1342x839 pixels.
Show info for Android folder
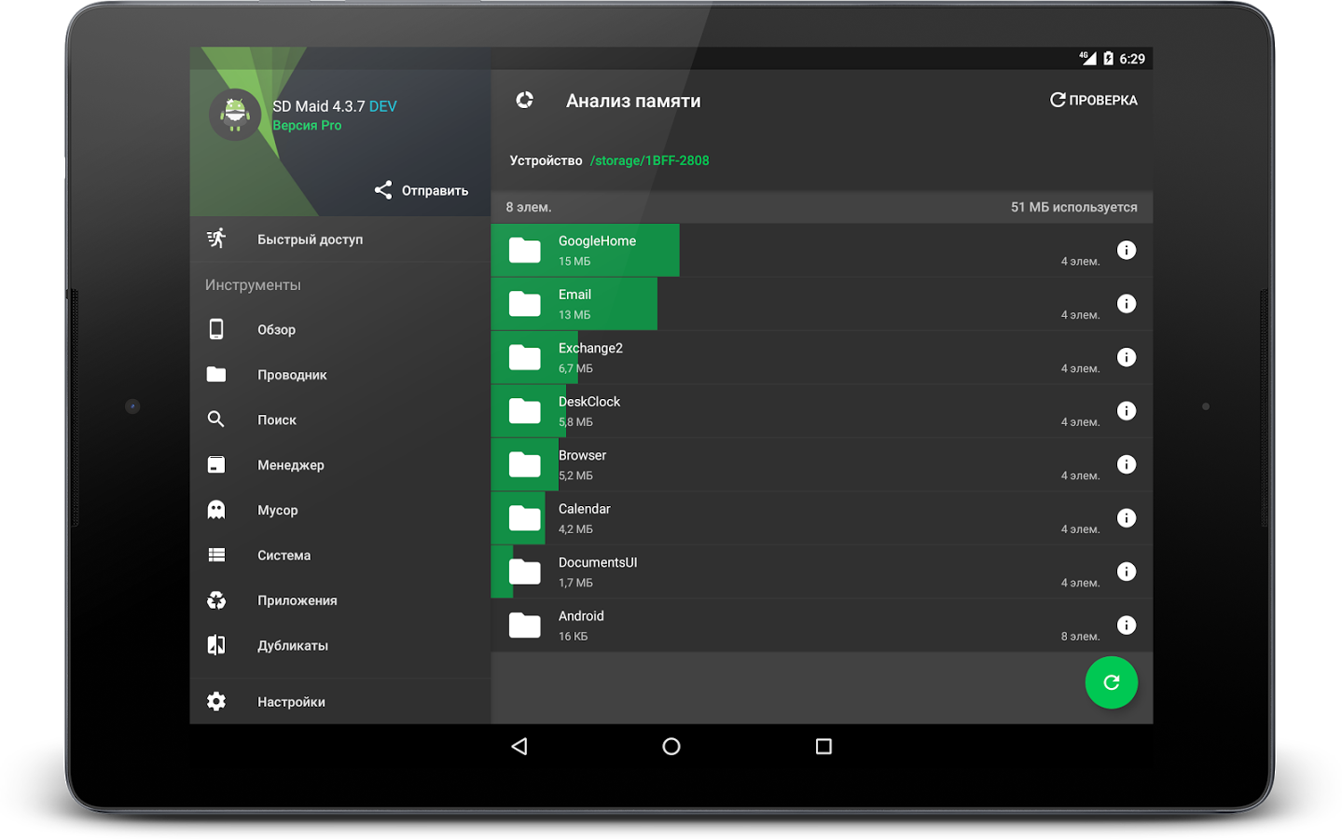[x=1127, y=625]
